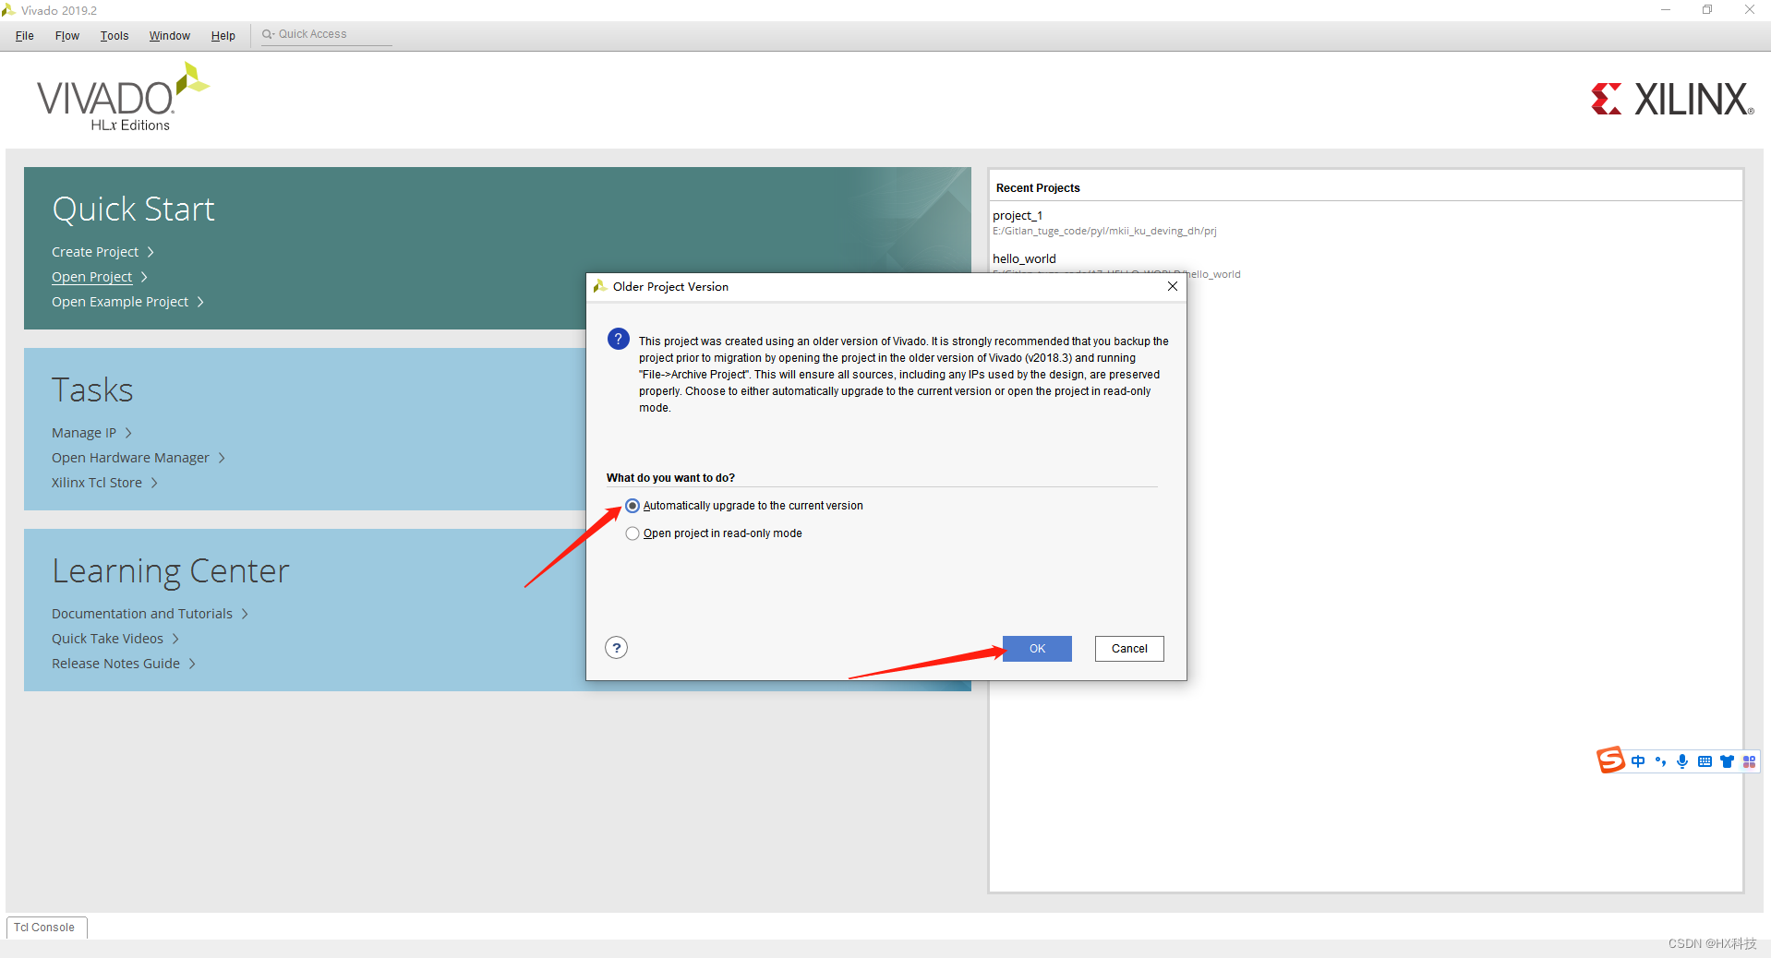1771x958 pixels.
Task: Select Open project in read-only mode
Action: point(632,533)
